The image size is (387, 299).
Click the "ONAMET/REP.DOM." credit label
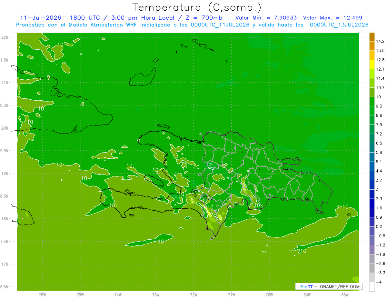pyautogui.click(x=340, y=286)
